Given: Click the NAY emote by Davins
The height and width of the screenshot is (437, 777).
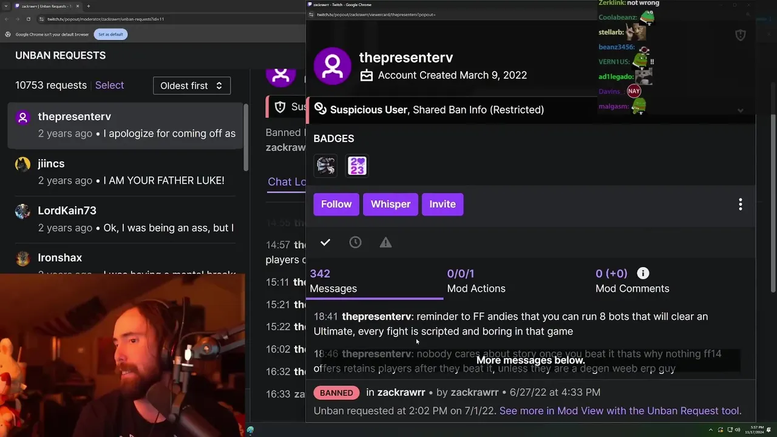Looking at the screenshot, I should pos(634,91).
